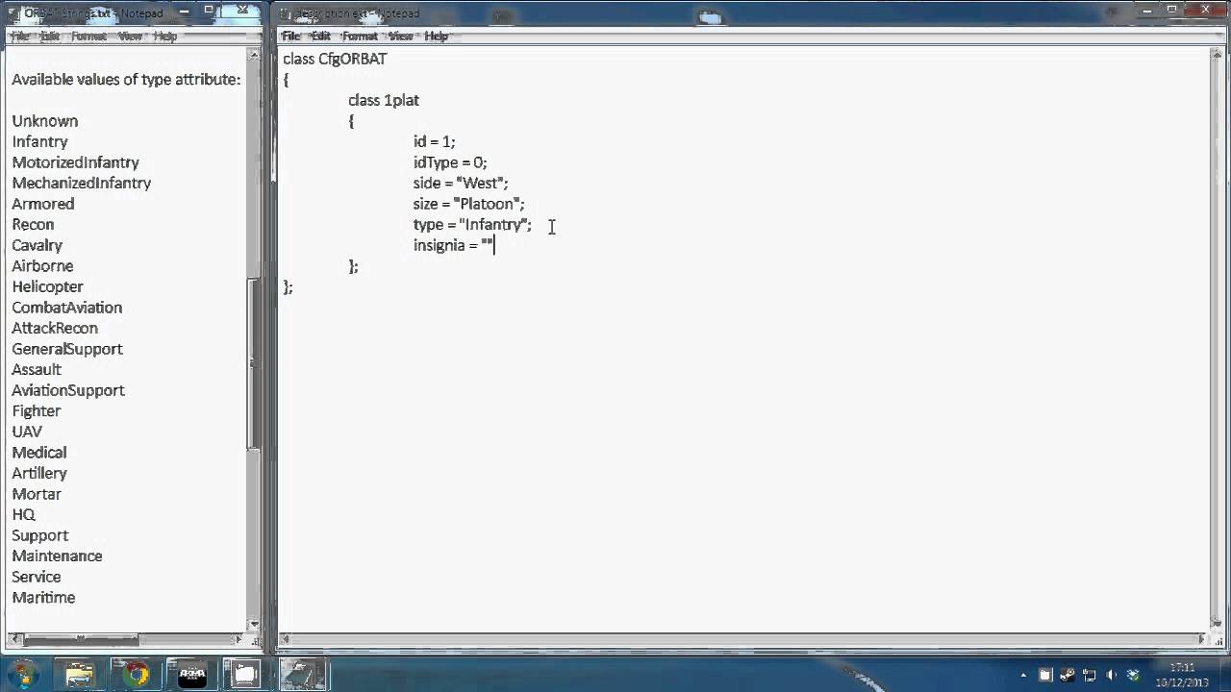Click left arrow of description.ext horizontal scrollbar
Image resolution: width=1231 pixels, height=692 pixels.
click(287, 639)
